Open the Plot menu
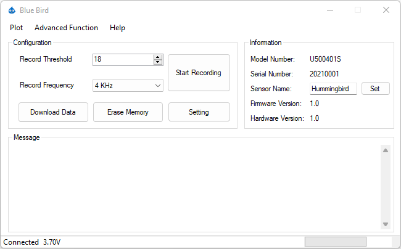 (x=17, y=28)
